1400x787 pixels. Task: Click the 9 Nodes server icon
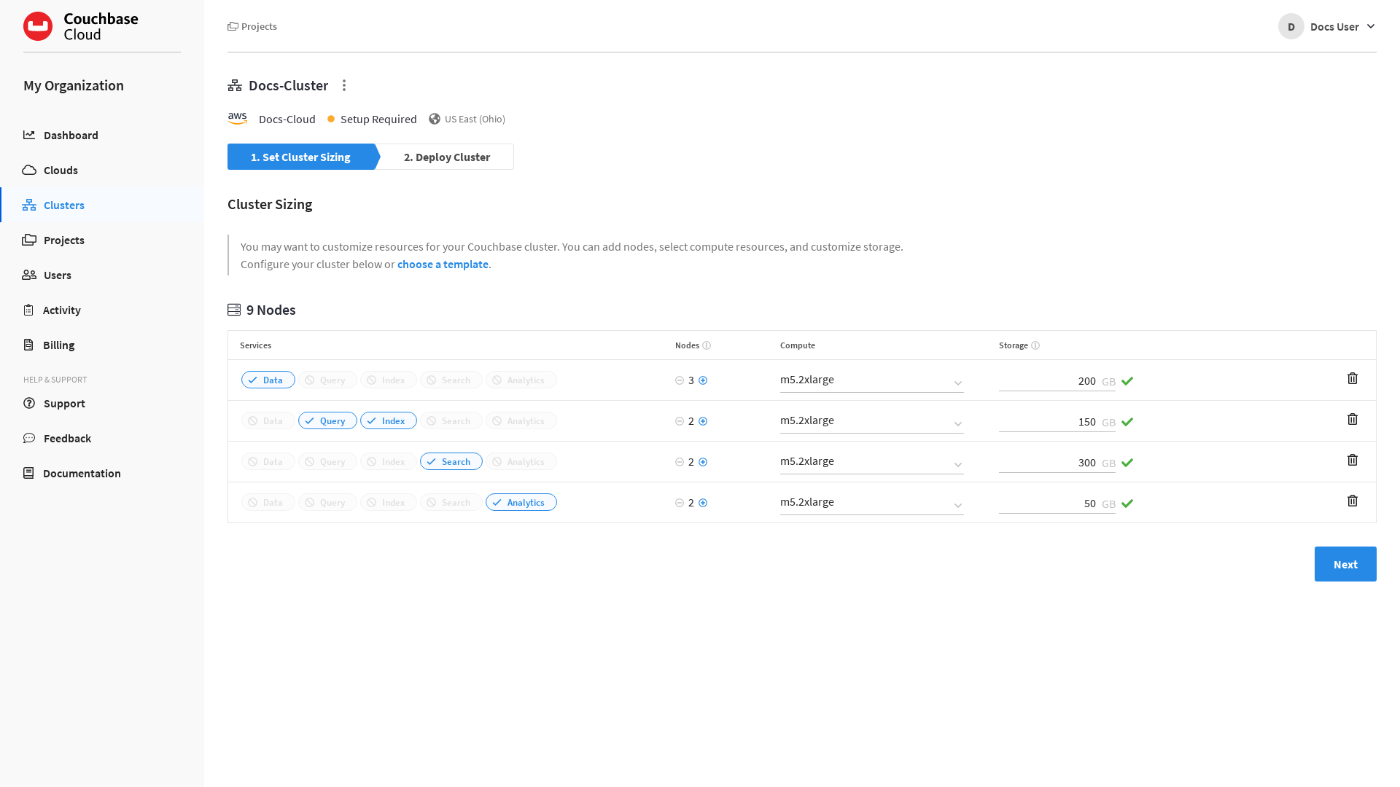[x=234, y=310]
